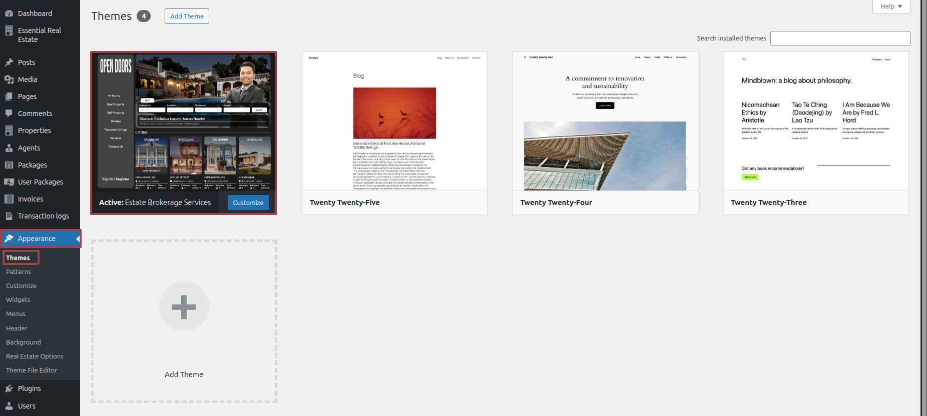Click the Comments bubble icon

tap(9, 113)
